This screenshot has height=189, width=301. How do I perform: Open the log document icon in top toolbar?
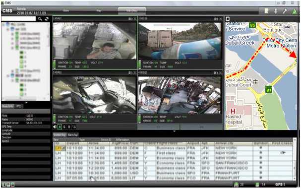tap(266, 11)
